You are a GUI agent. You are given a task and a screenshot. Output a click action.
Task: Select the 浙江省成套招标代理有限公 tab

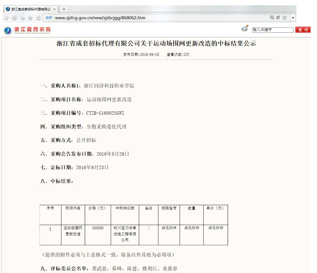[30, 9]
